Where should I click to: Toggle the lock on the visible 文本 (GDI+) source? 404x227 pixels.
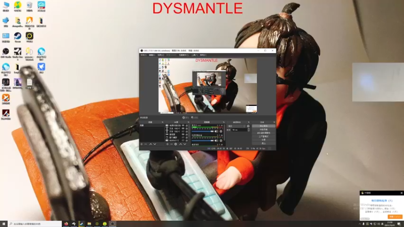point(187,129)
